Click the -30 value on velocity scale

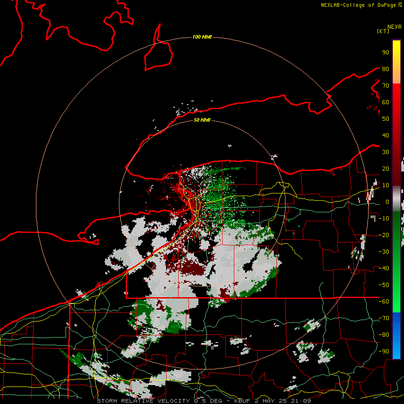(384, 252)
